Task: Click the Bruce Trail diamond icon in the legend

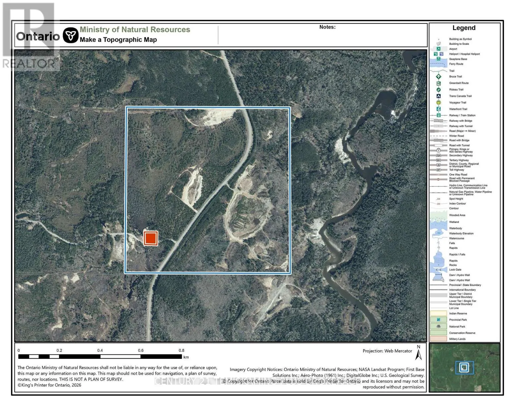Action: [438, 77]
